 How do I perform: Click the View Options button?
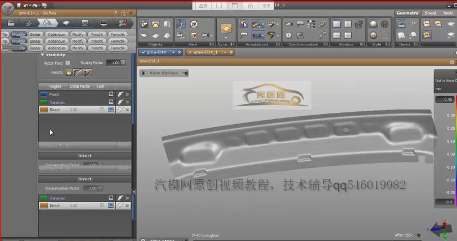tap(163, 73)
